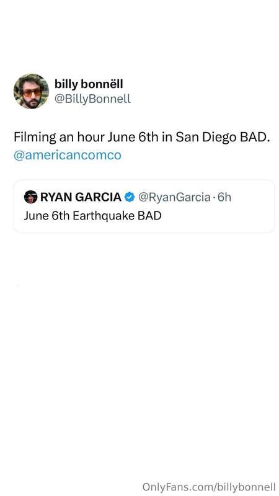Open billy bonnëll's profile picture
The width and height of the screenshot is (279, 496).
(x=32, y=91)
